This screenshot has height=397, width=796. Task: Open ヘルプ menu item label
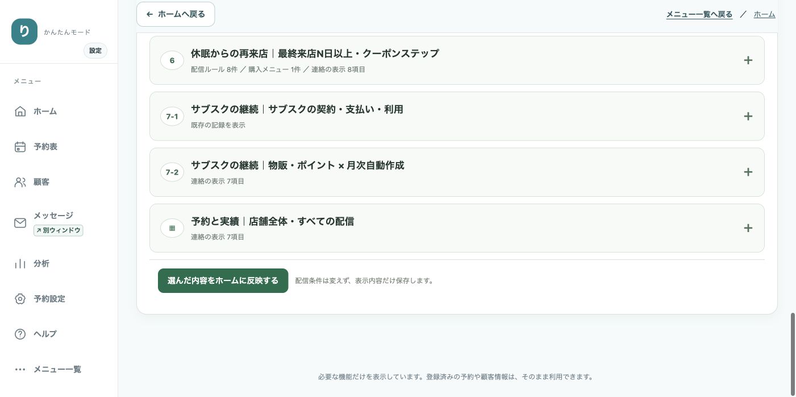pos(45,334)
